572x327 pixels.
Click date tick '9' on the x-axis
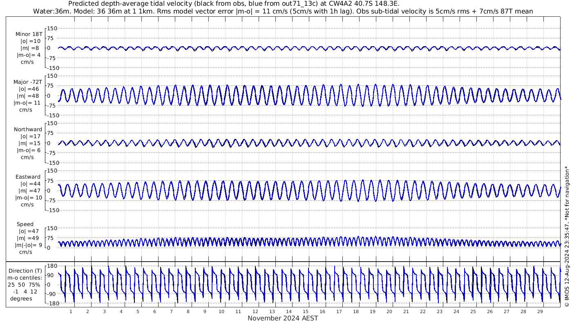[x=205, y=311]
